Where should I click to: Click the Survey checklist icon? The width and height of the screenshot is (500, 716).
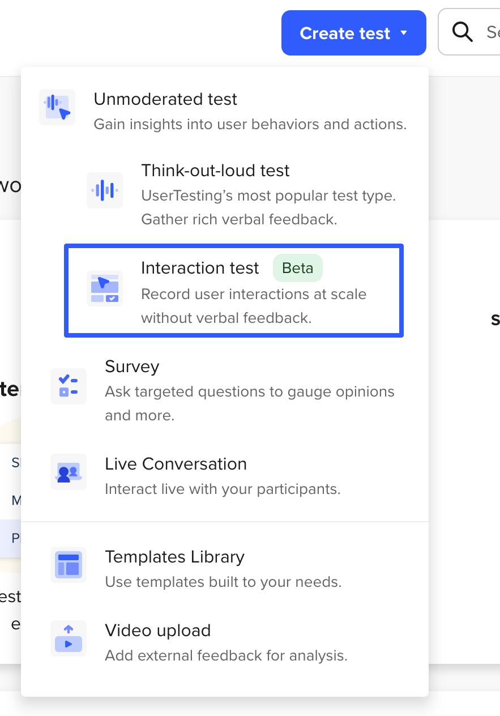point(69,386)
